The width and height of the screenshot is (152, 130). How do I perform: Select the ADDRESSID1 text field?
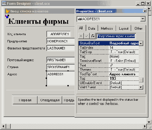click(59, 34)
